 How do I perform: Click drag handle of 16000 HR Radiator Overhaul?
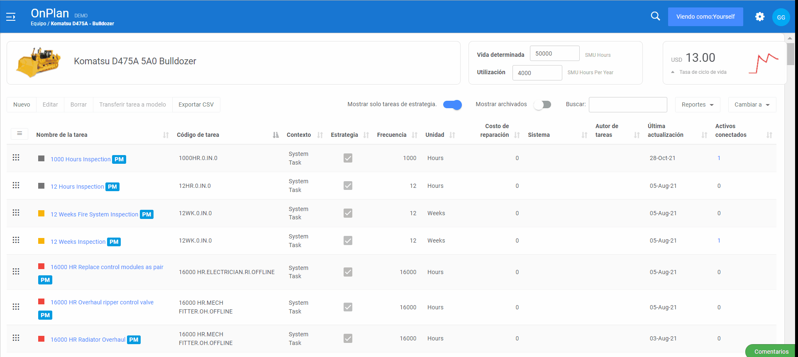(16, 338)
